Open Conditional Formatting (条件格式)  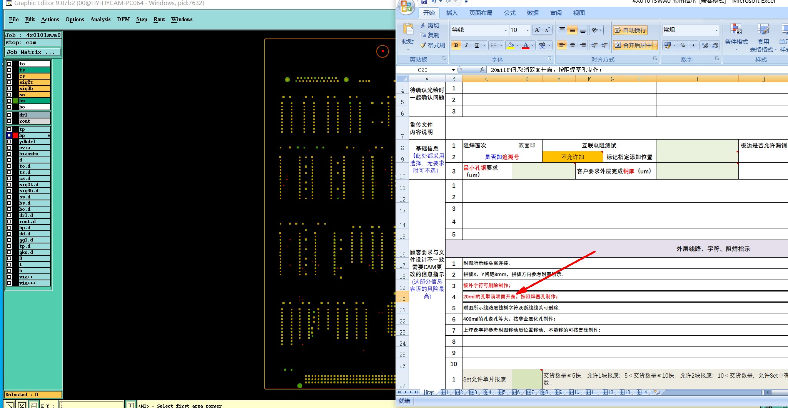tap(736, 37)
